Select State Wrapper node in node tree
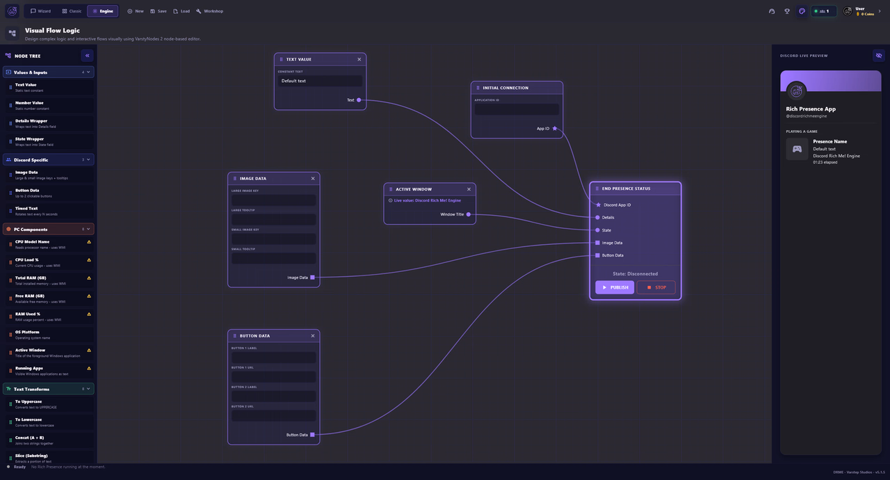Screen dimensions: 890x480 pos(49,141)
